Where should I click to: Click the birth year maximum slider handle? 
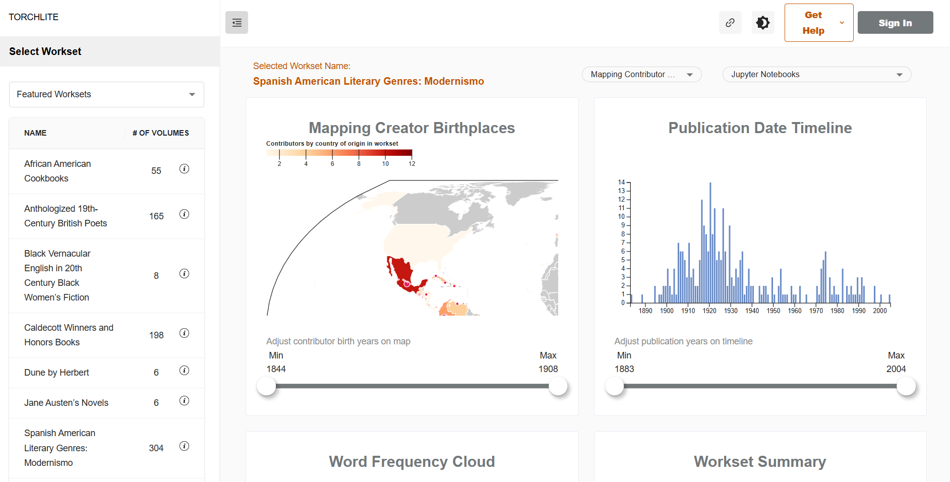point(558,386)
